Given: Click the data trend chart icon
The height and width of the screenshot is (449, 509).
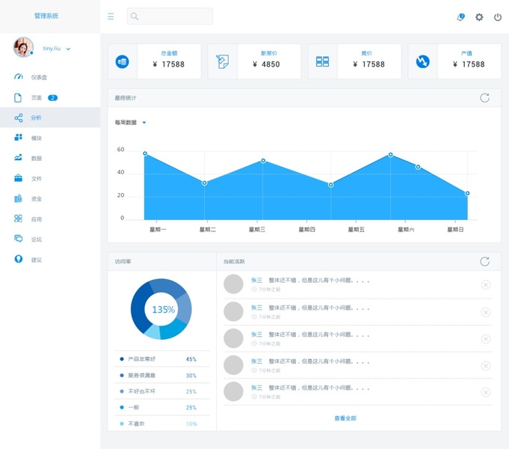Looking at the screenshot, I should tap(18, 158).
